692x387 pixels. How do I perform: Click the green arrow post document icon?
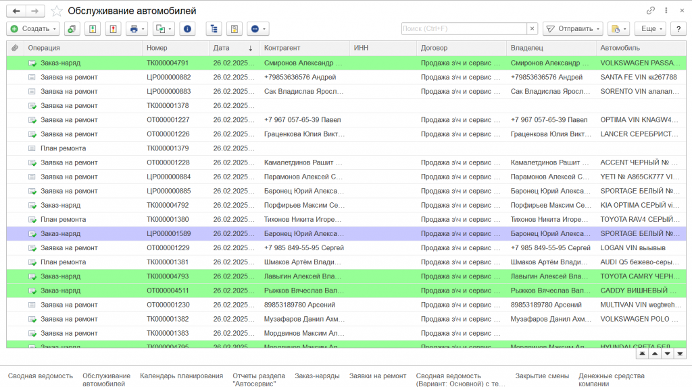tap(92, 29)
